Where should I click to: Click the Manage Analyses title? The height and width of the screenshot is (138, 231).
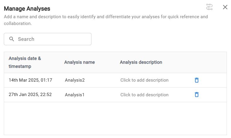(27, 9)
